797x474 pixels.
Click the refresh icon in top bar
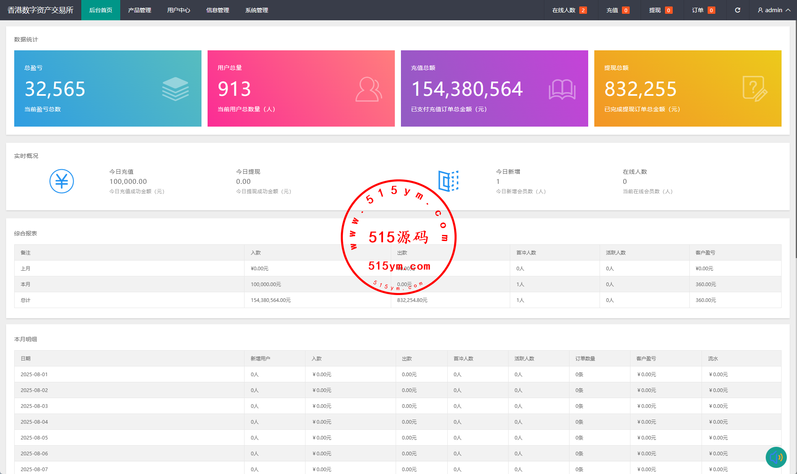pyautogui.click(x=737, y=10)
